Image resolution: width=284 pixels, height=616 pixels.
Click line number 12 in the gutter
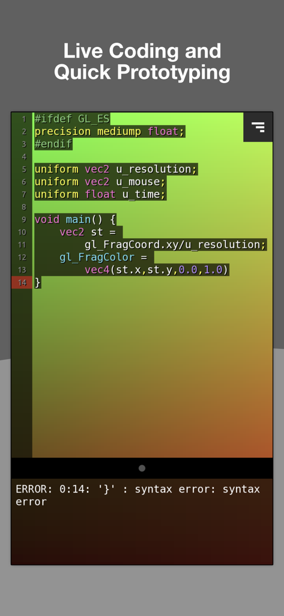[22, 257]
